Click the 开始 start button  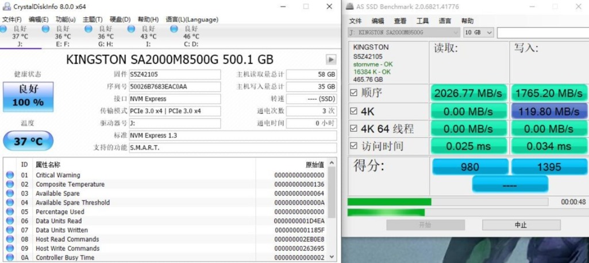pyautogui.click(x=426, y=225)
